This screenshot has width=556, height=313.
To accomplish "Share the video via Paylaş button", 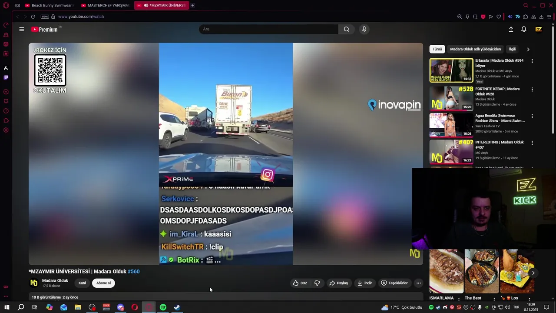I will [338, 283].
